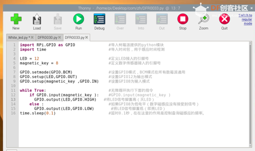This screenshot has width=255, height=151.
Task: Close the DFR0033.py tab
Action: click(86, 38)
